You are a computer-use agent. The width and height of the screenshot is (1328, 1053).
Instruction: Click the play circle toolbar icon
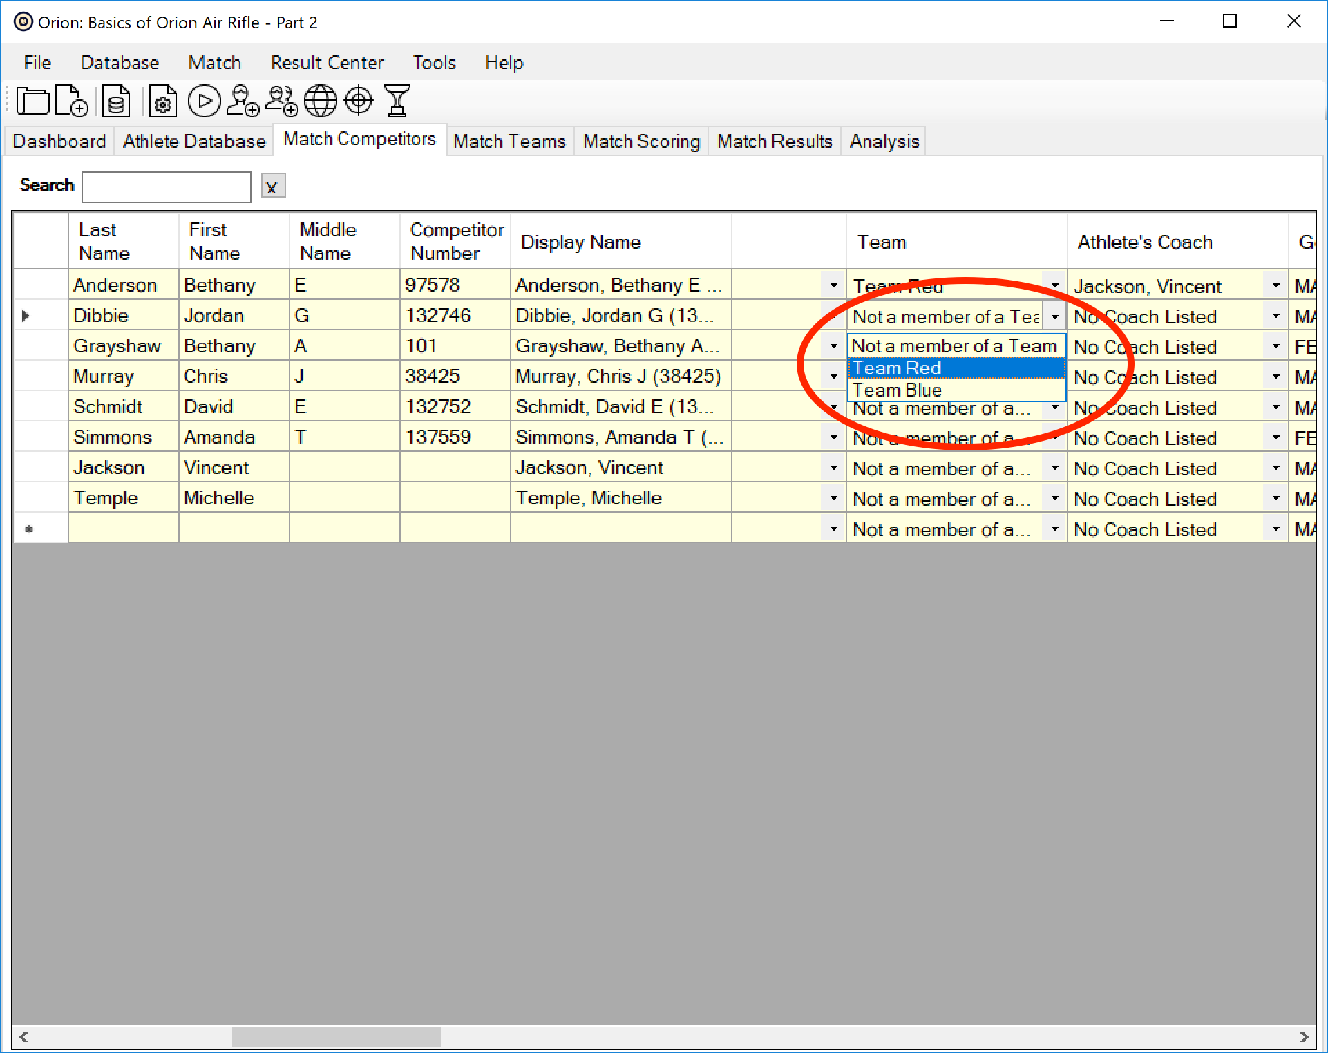(x=204, y=102)
